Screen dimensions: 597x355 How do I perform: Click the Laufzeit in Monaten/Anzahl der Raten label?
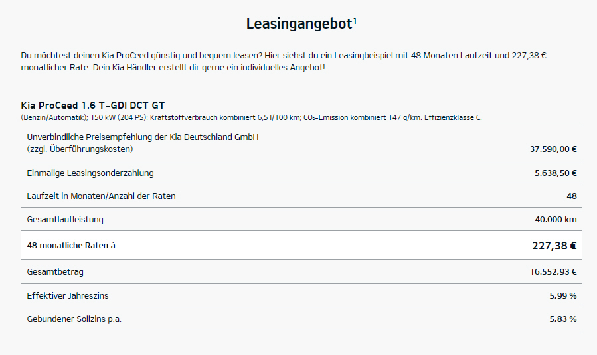click(102, 196)
